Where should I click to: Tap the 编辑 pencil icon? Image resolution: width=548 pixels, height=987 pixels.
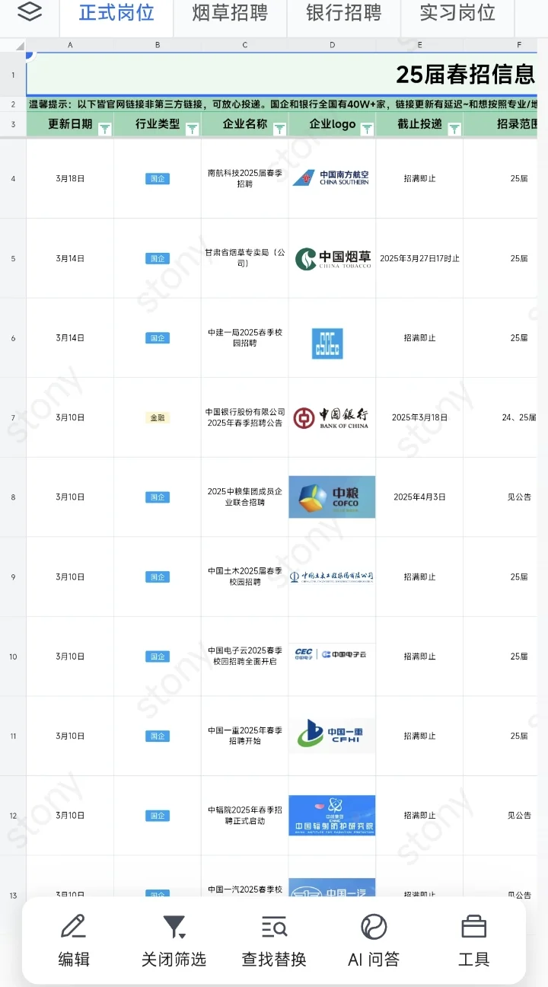[73, 927]
